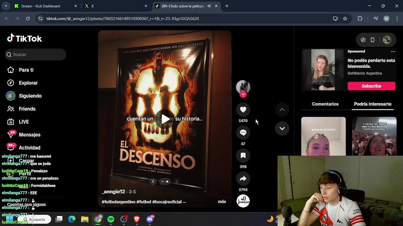Open the #futbolargentino hashtag
Screen dimensions: 403x226
118,202
